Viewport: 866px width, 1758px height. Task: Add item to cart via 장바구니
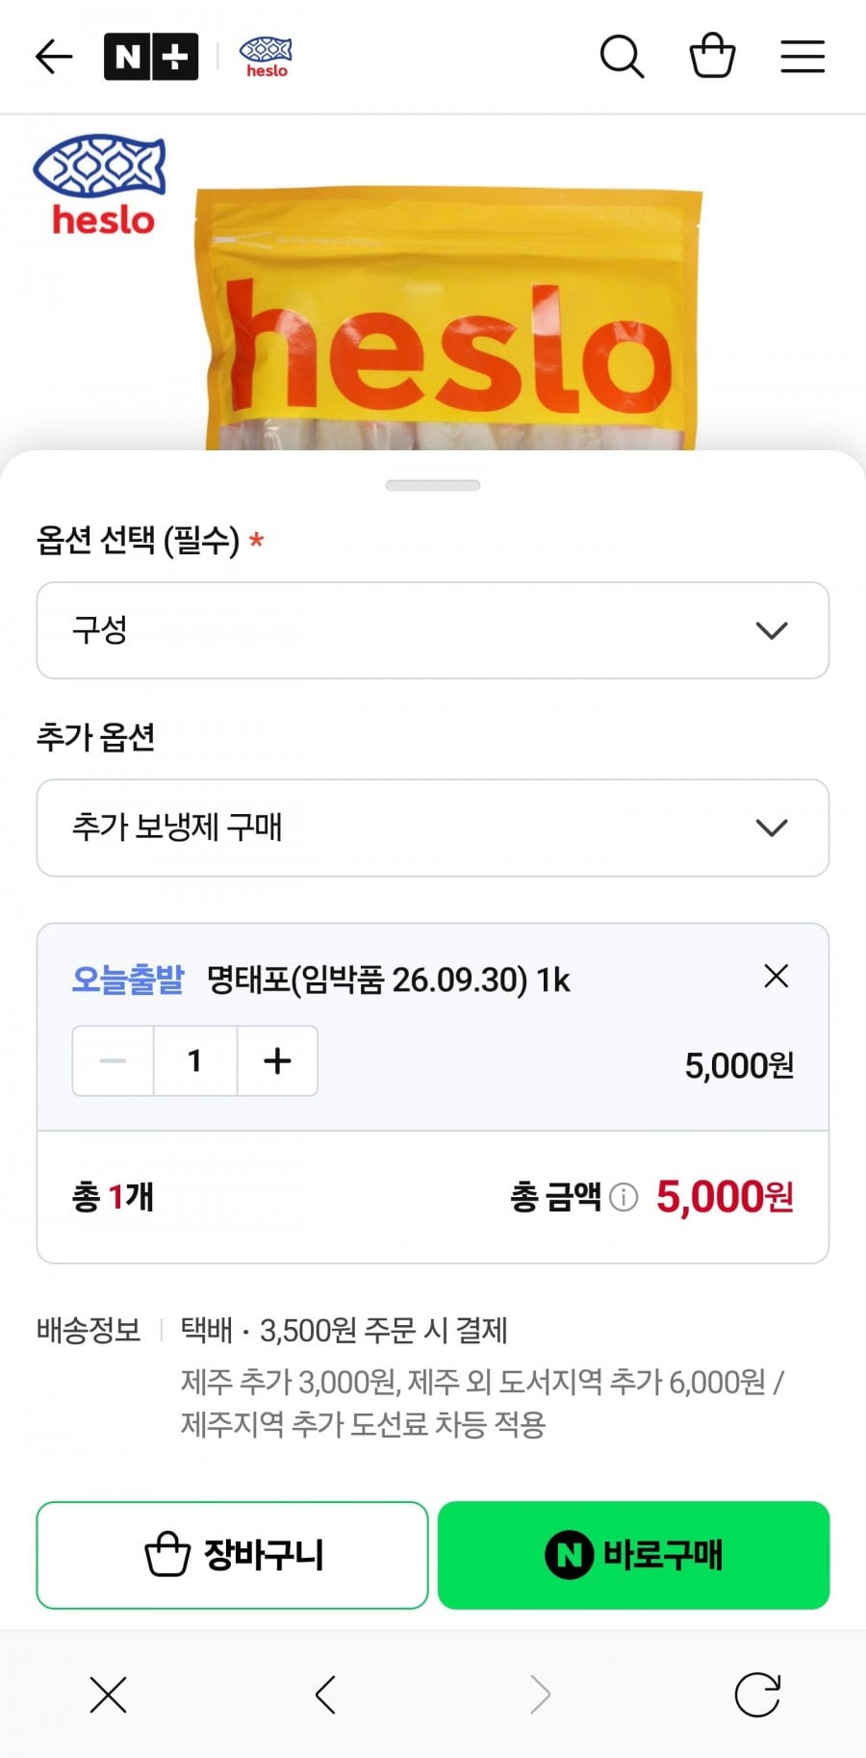click(x=232, y=1554)
